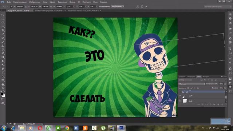Select the Rectangle shape tool
The image size is (233, 131).
(x=3, y=80)
